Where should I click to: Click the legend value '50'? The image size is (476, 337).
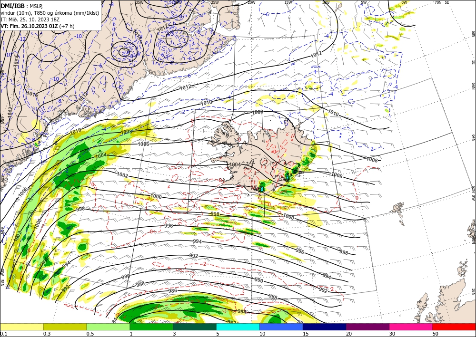coord(436,334)
